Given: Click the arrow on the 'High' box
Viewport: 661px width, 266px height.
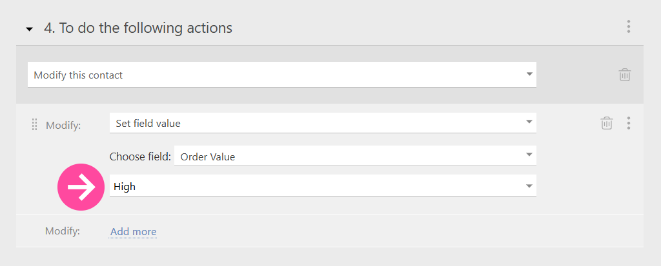Looking at the screenshot, I should point(529,186).
